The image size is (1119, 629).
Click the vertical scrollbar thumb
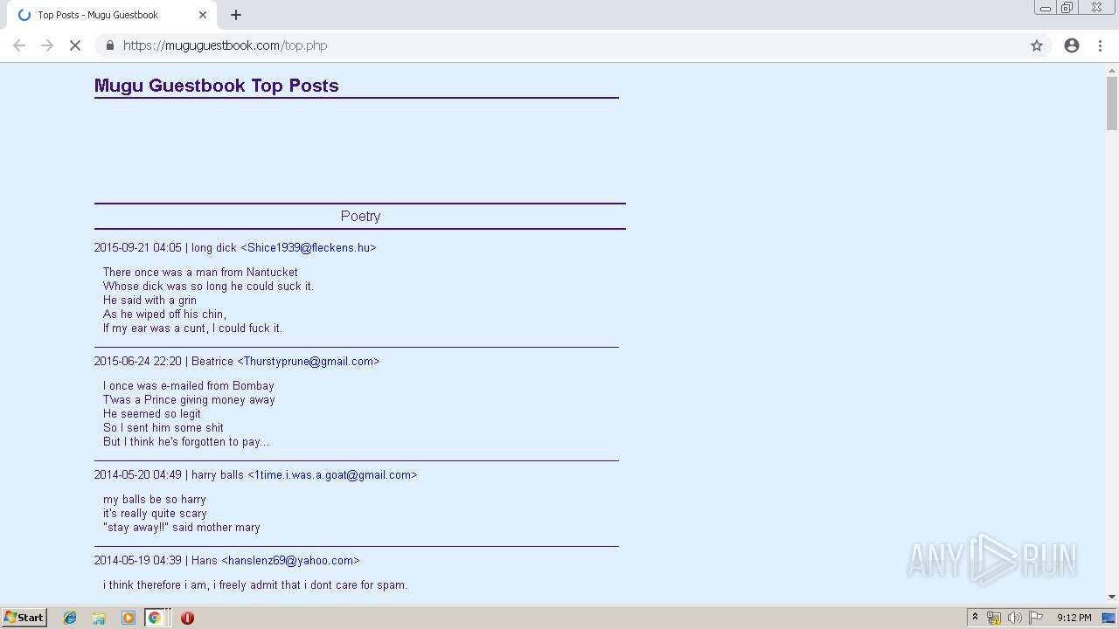1112,103
